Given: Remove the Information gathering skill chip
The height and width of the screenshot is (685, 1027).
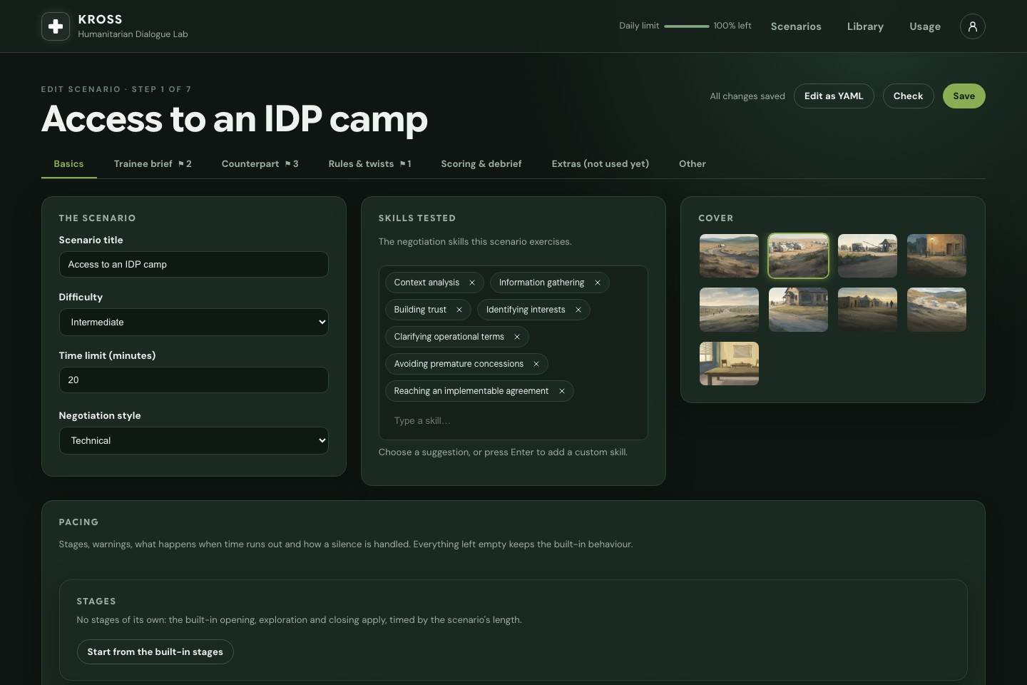Looking at the screenshot, I should click(x=598, y=283).
